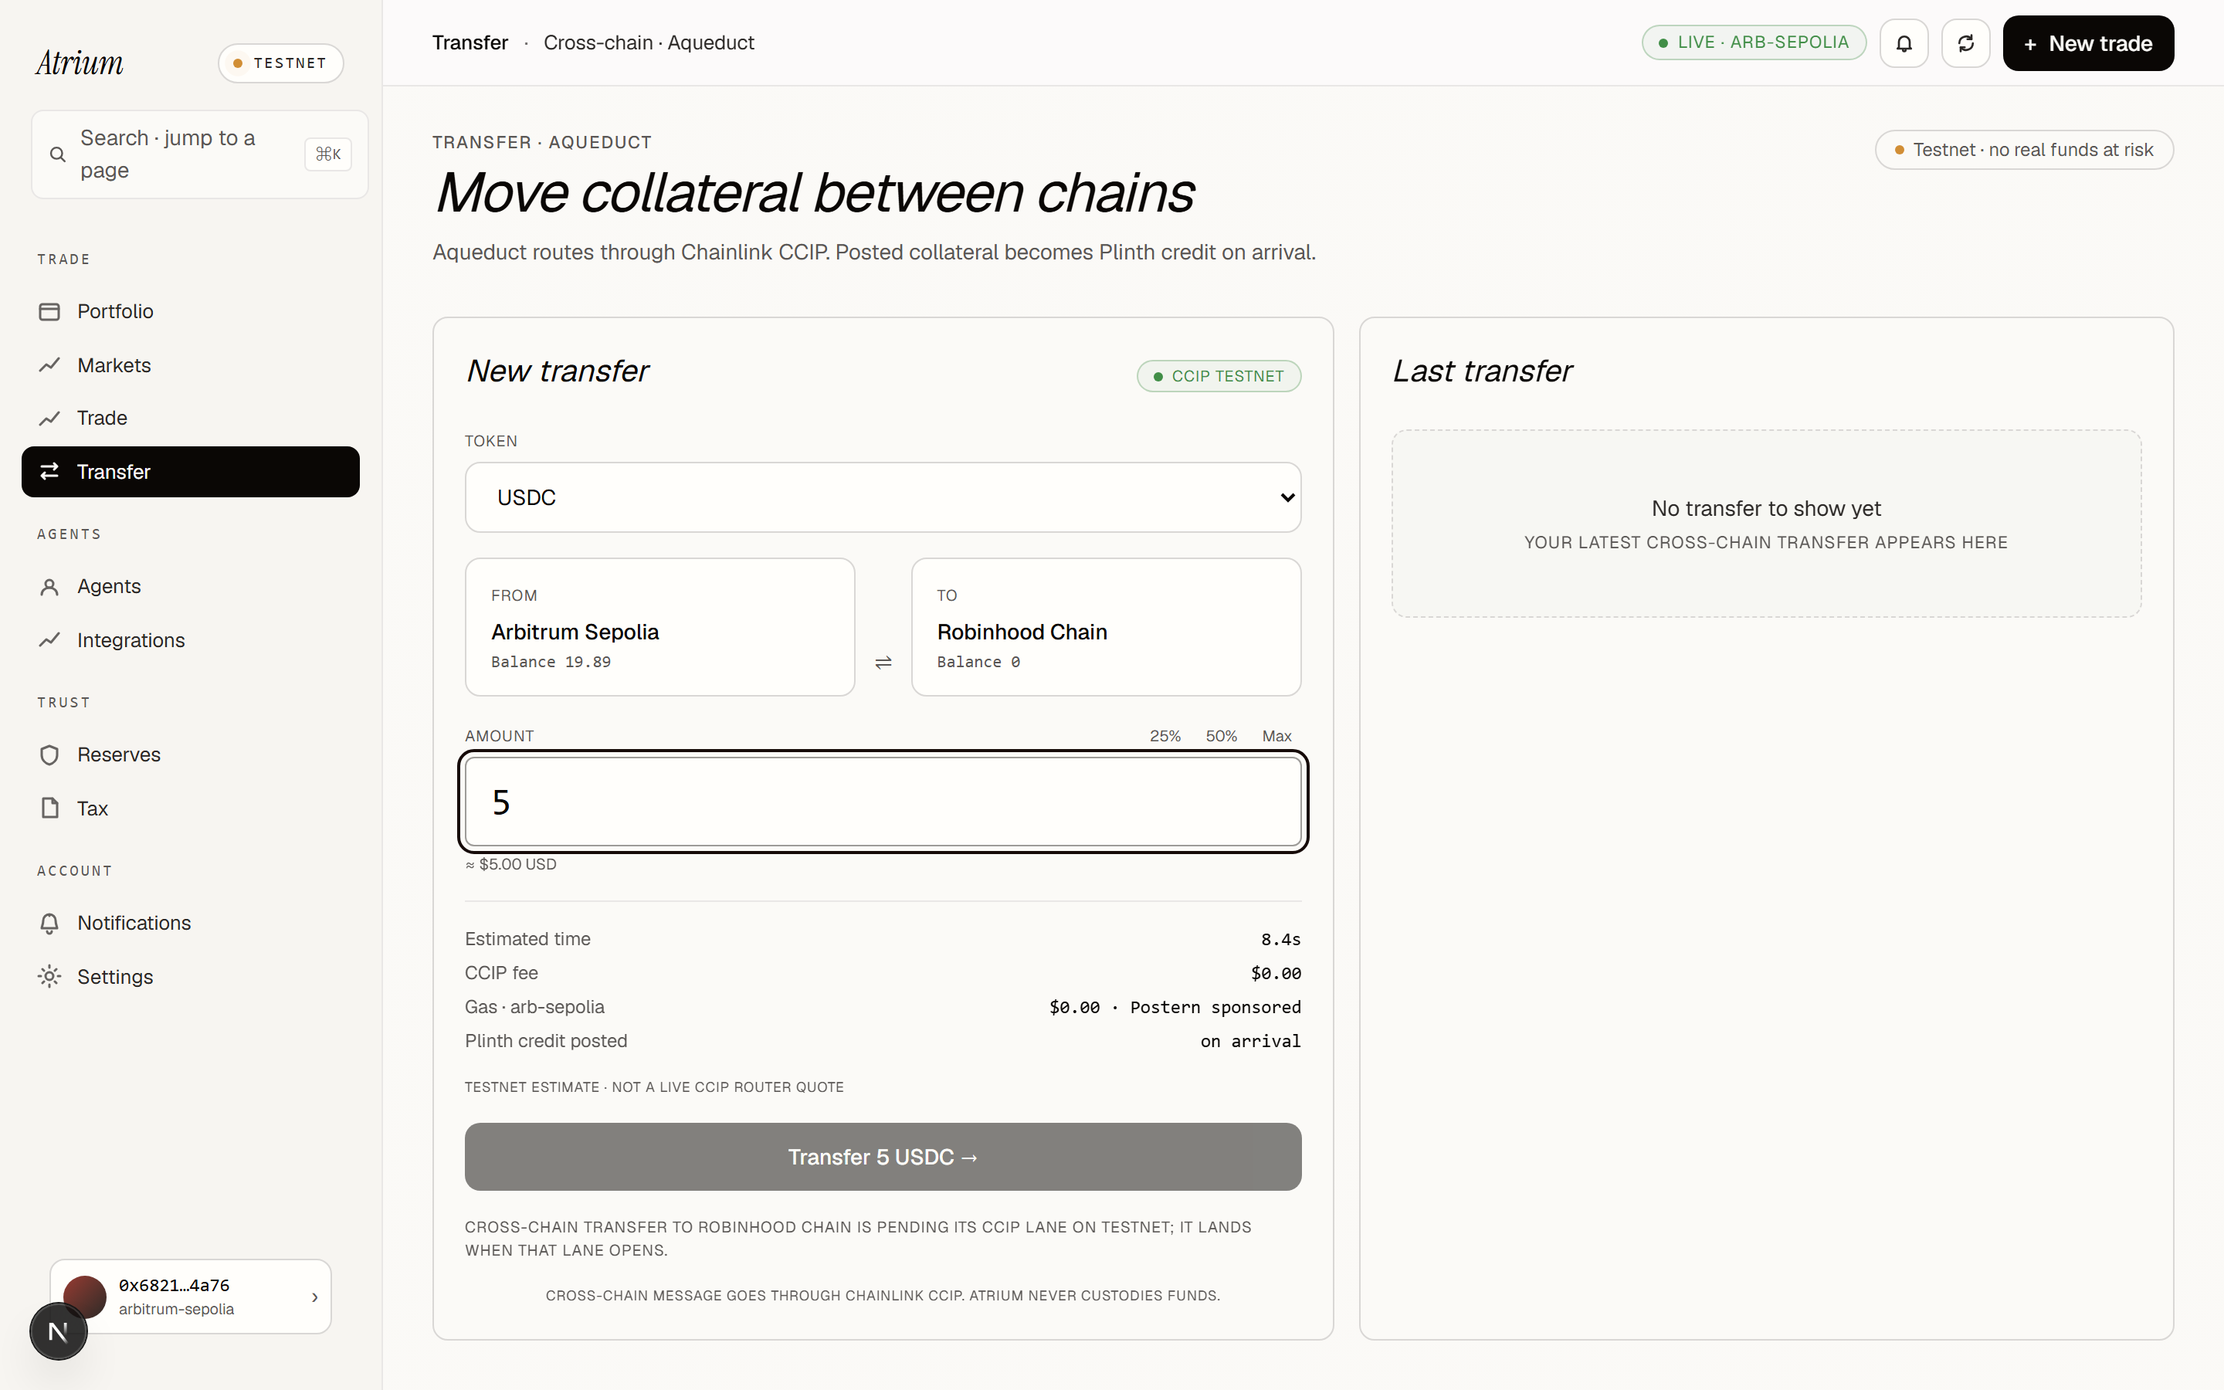Open Settings page
Viewport: 2224px width, 1390px height.
190,976
